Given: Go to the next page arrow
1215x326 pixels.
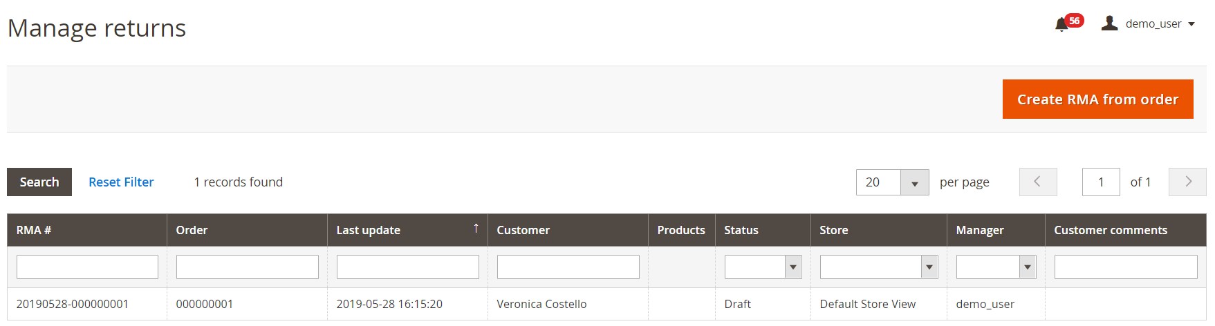Looking at the screenshot, I should (1187, 182).
